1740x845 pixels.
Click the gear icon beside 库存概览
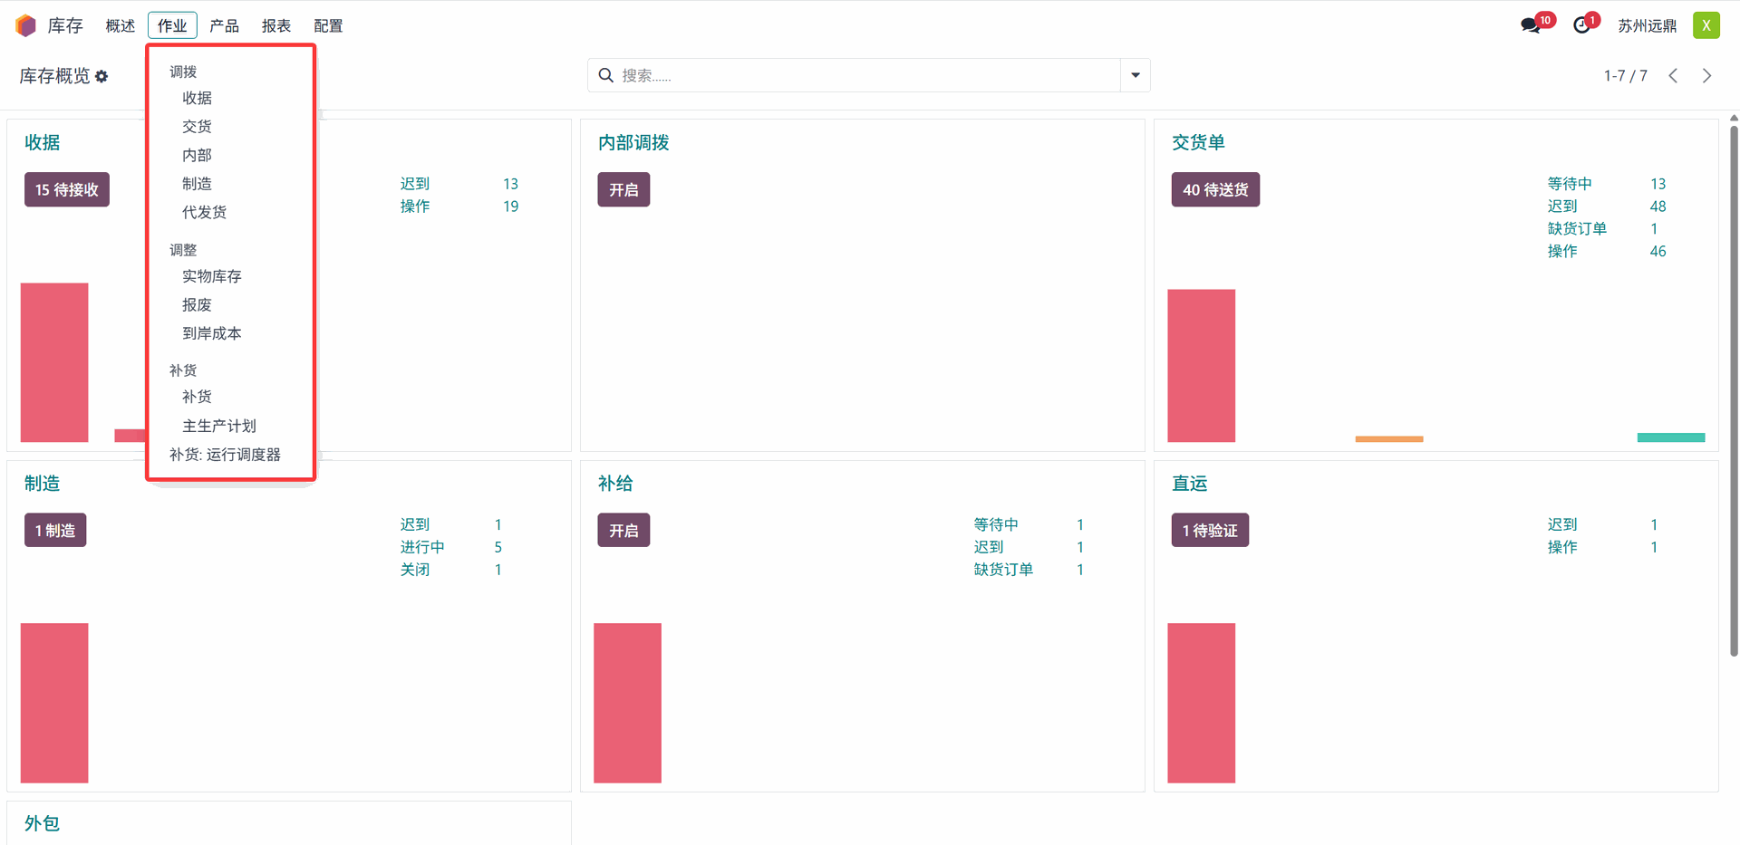pyautogui.click(x=101, y=77)
